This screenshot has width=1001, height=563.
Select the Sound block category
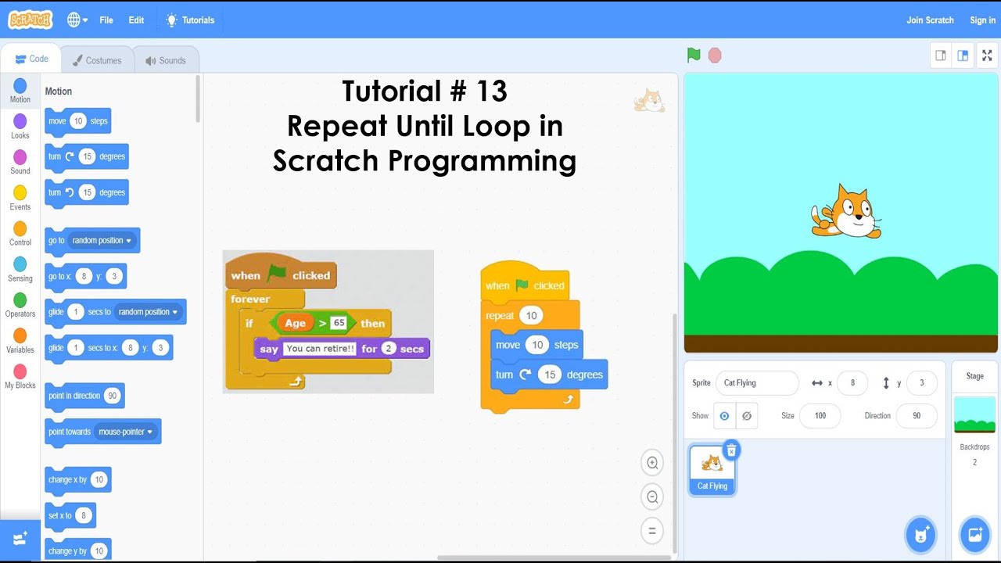click(20, 162)
